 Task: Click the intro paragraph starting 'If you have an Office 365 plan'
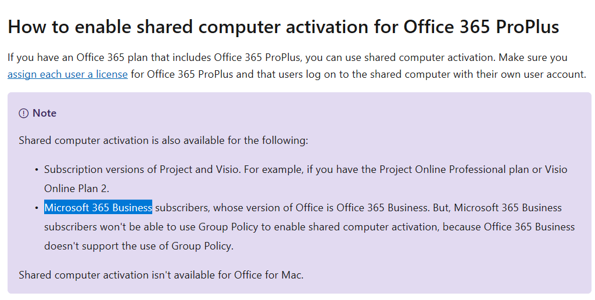click(297, 66)
